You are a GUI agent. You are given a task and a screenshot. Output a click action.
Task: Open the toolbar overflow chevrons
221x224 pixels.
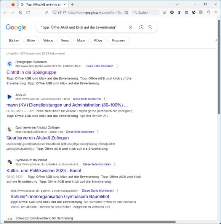(46, 13)
